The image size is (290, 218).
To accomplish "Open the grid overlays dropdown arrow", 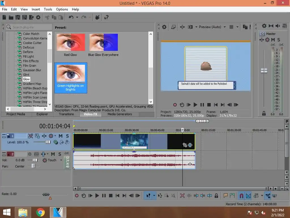I will pyautogui.click(x=238, y=27).
